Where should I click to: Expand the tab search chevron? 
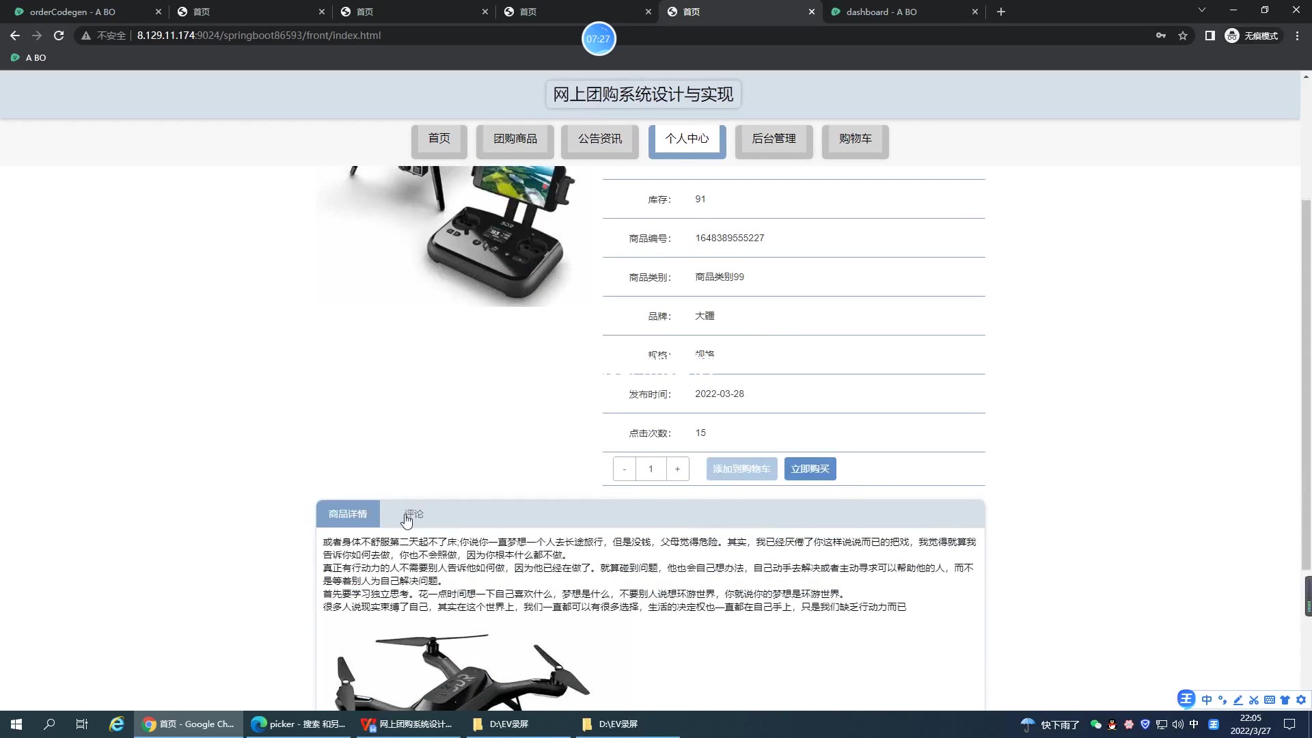click(1202, 10)
